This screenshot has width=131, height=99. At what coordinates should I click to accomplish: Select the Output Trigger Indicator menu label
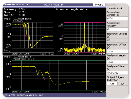[x=115, y=78]
